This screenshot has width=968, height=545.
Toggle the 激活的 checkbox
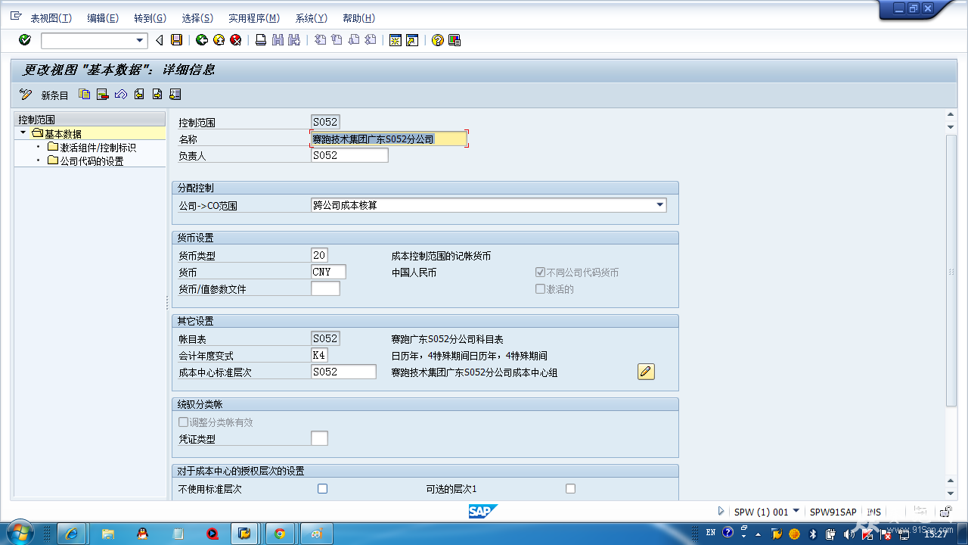[x=540, y=289]
